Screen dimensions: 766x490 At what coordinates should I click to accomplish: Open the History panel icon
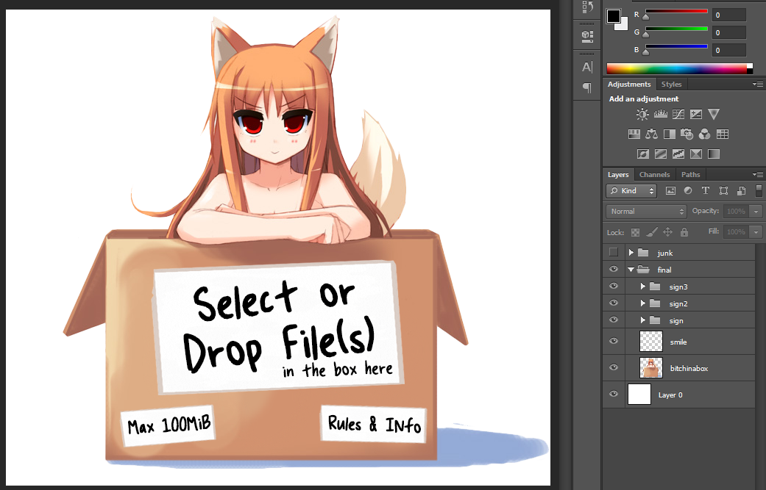587,7
